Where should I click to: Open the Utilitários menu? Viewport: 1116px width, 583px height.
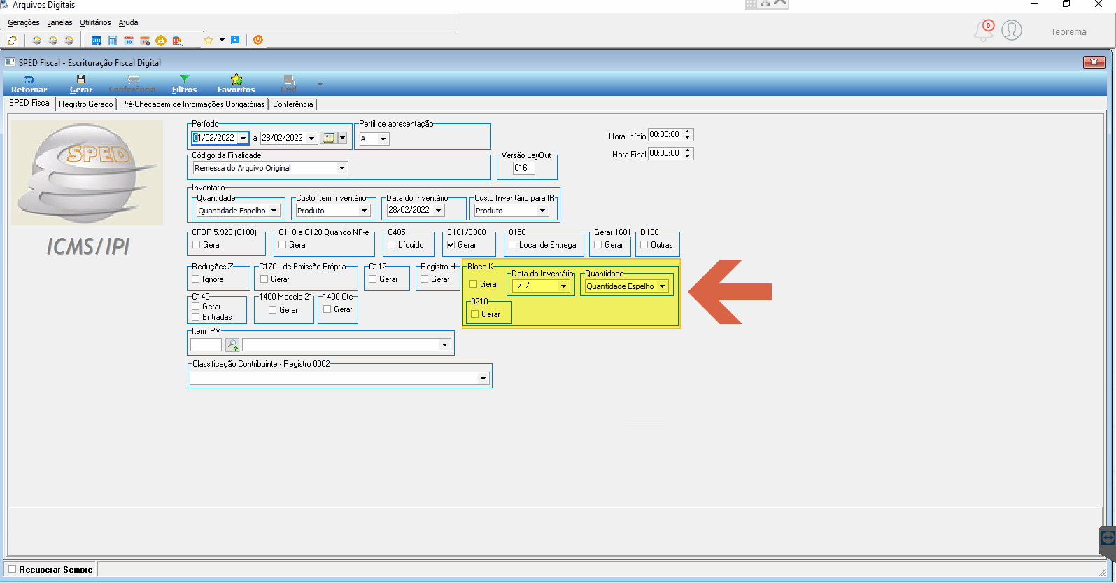click(95, 22)
